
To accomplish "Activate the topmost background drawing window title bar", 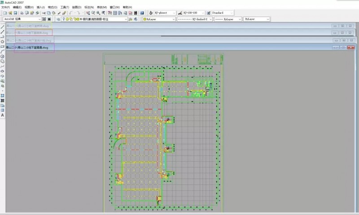I will [179, 26].
